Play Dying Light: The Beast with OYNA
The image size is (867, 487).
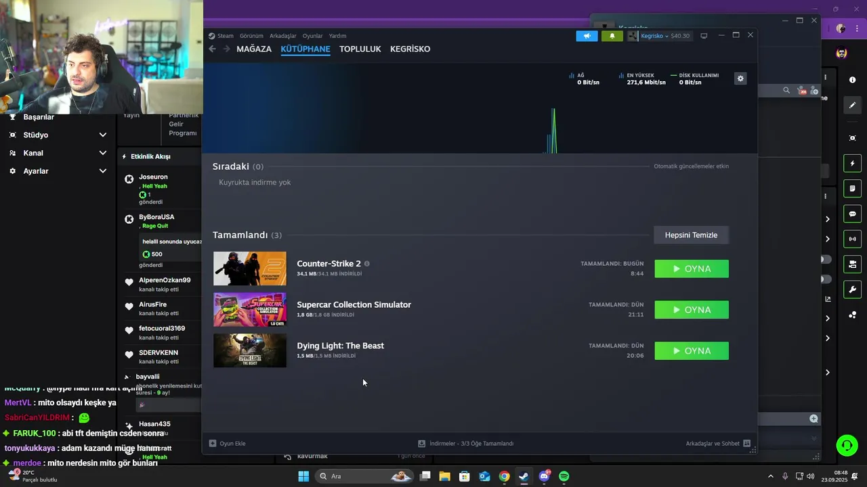point(692,351)
